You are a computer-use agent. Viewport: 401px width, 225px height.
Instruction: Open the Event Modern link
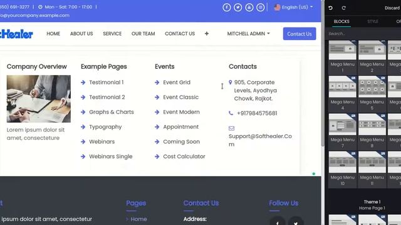(181, 112)
